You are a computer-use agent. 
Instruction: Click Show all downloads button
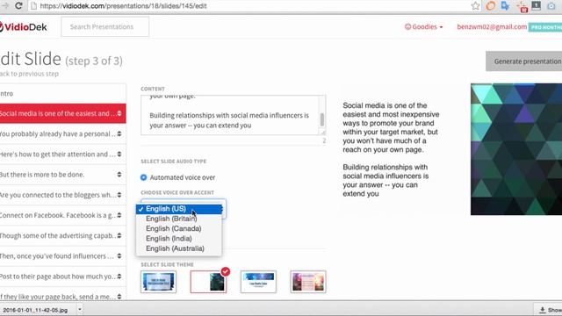click(548, 310)
